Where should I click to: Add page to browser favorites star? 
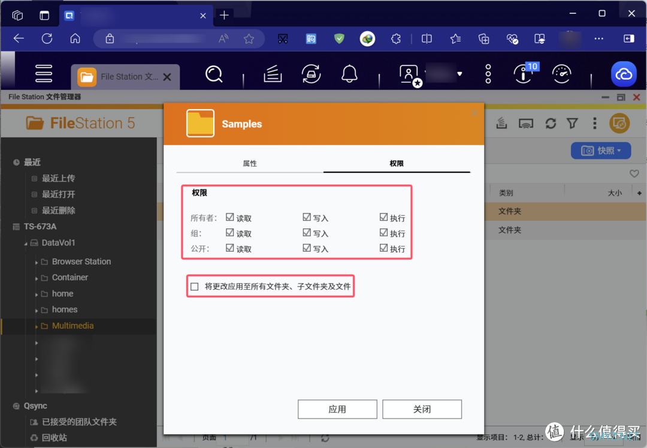[x=249, y=39]
